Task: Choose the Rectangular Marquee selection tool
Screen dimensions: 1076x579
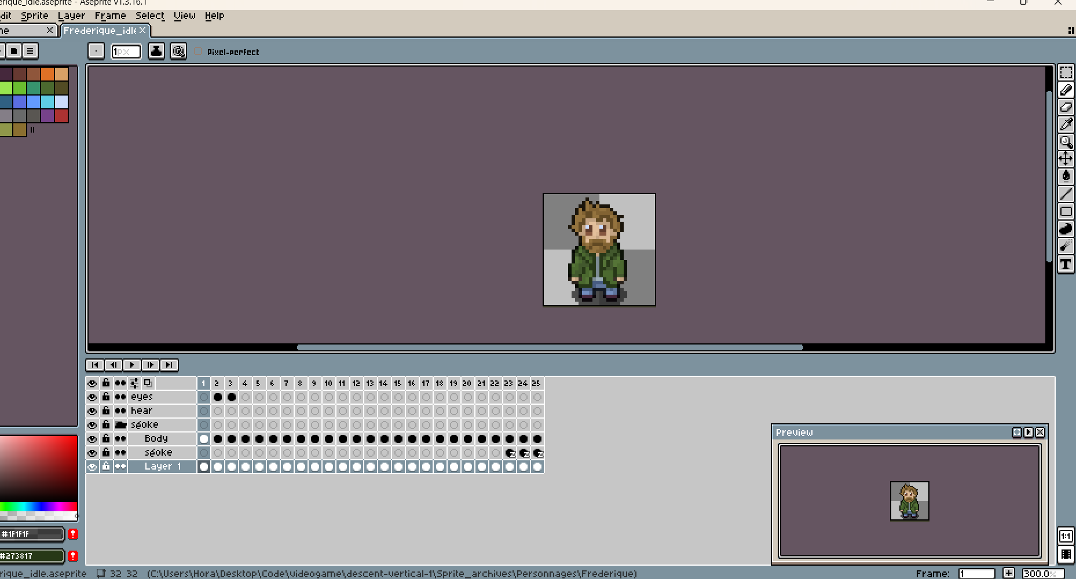Action: pos(1066,72)
